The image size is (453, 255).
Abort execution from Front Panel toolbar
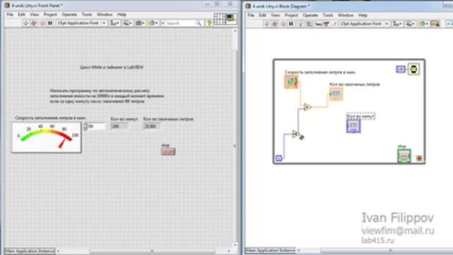(x=42, y=23)
